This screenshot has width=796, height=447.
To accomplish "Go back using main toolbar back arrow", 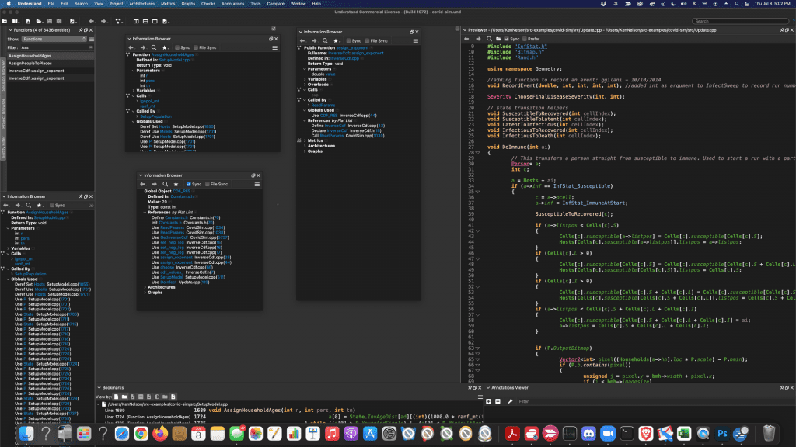I will pos(92,21).
